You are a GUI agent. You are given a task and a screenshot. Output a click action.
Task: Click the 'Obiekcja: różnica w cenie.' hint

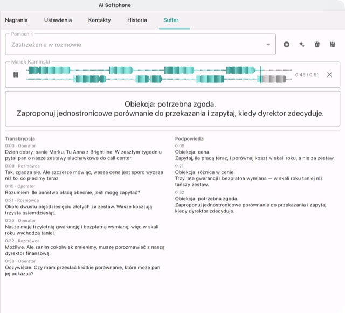205,172
